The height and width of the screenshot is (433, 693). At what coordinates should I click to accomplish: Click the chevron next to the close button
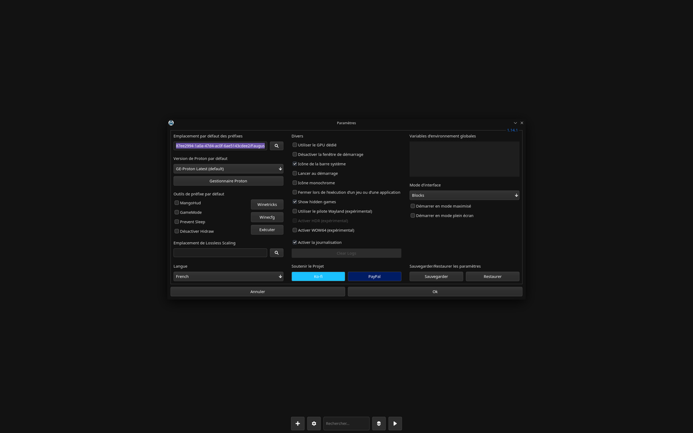point(515,122)
